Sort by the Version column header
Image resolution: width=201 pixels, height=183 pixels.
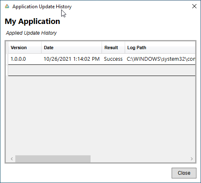point(25,48)
